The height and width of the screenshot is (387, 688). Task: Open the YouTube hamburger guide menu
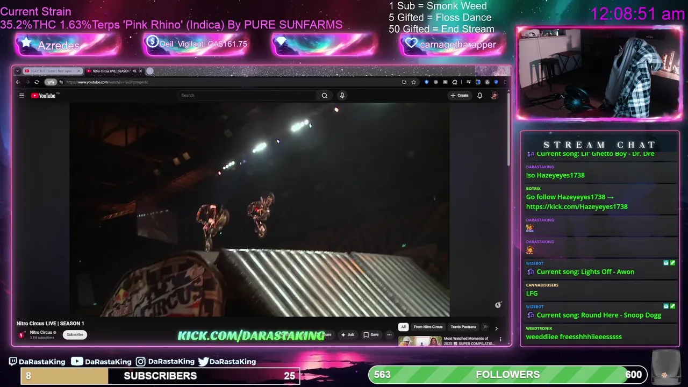click(x=21, y=96)
